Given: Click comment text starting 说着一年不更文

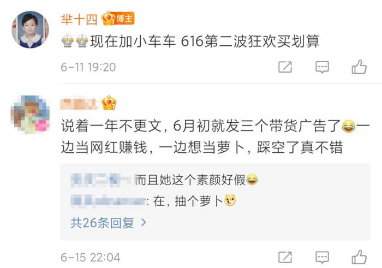Looking at the screenshot, I should tap(216, 136).
